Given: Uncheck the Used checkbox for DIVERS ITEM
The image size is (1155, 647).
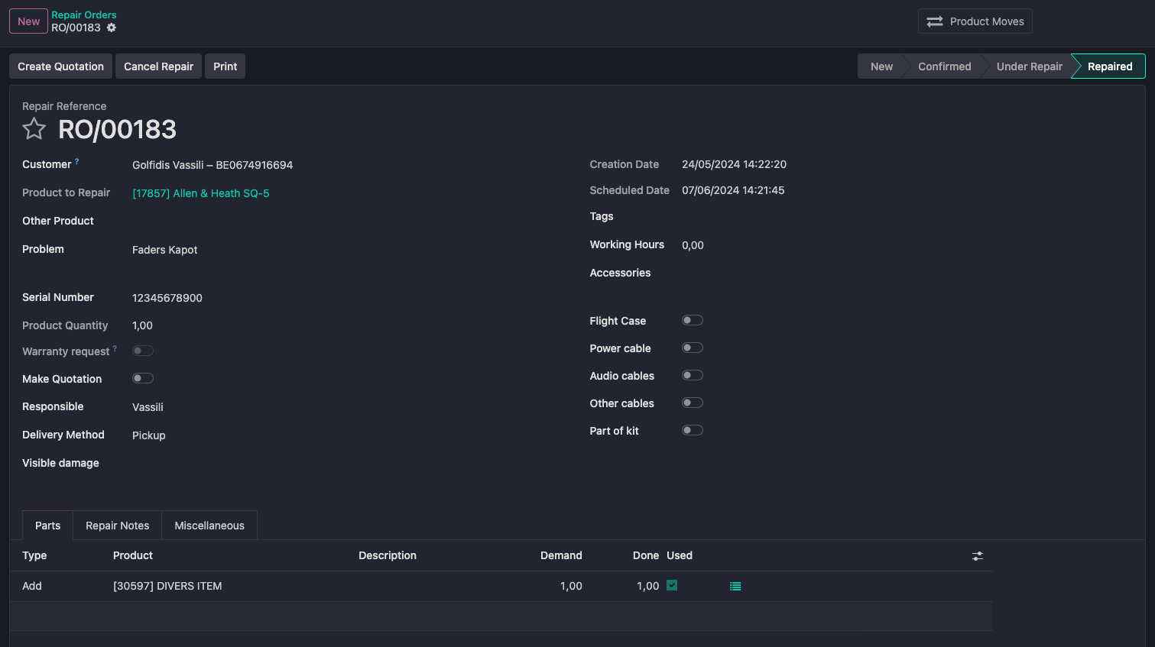Looking at the screenshot, I should [672, 585].
